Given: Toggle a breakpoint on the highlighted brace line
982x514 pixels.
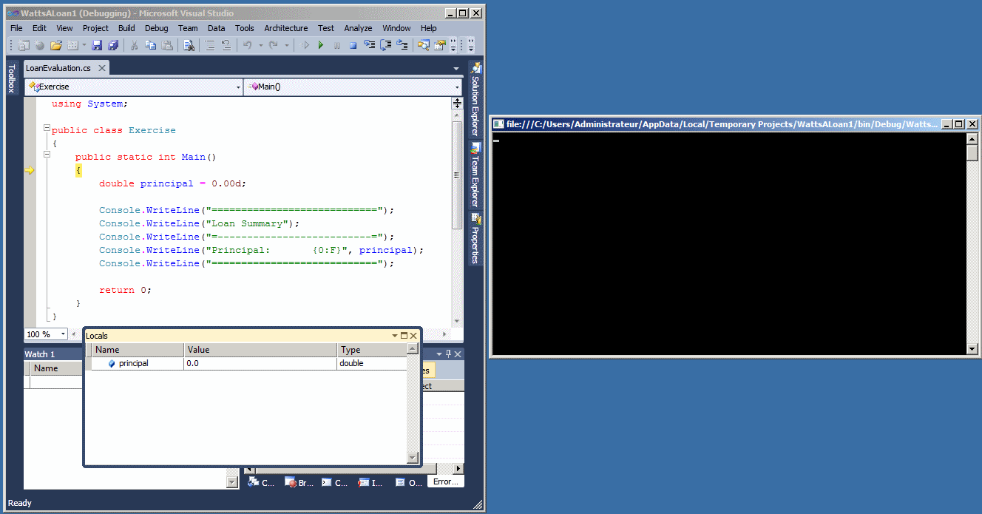Looking at the screenshot, I should point(30,170).
